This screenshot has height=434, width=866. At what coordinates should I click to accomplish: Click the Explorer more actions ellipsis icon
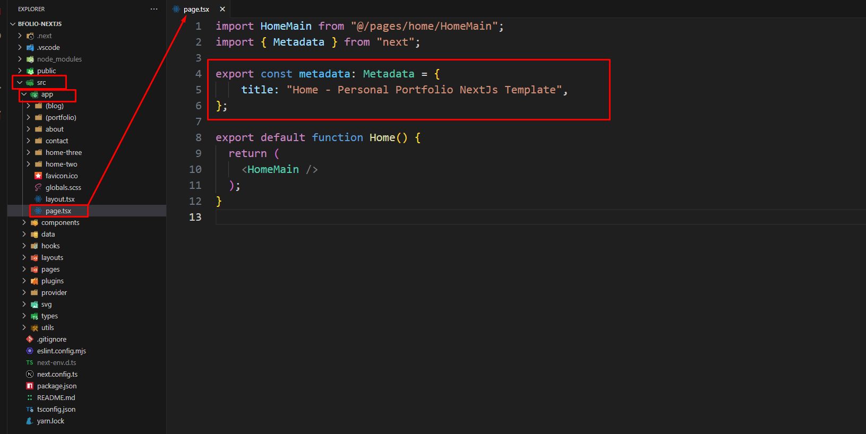click(154, 9)
